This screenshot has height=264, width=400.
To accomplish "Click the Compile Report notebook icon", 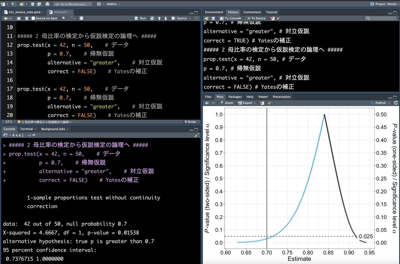I will coord(82,18).
